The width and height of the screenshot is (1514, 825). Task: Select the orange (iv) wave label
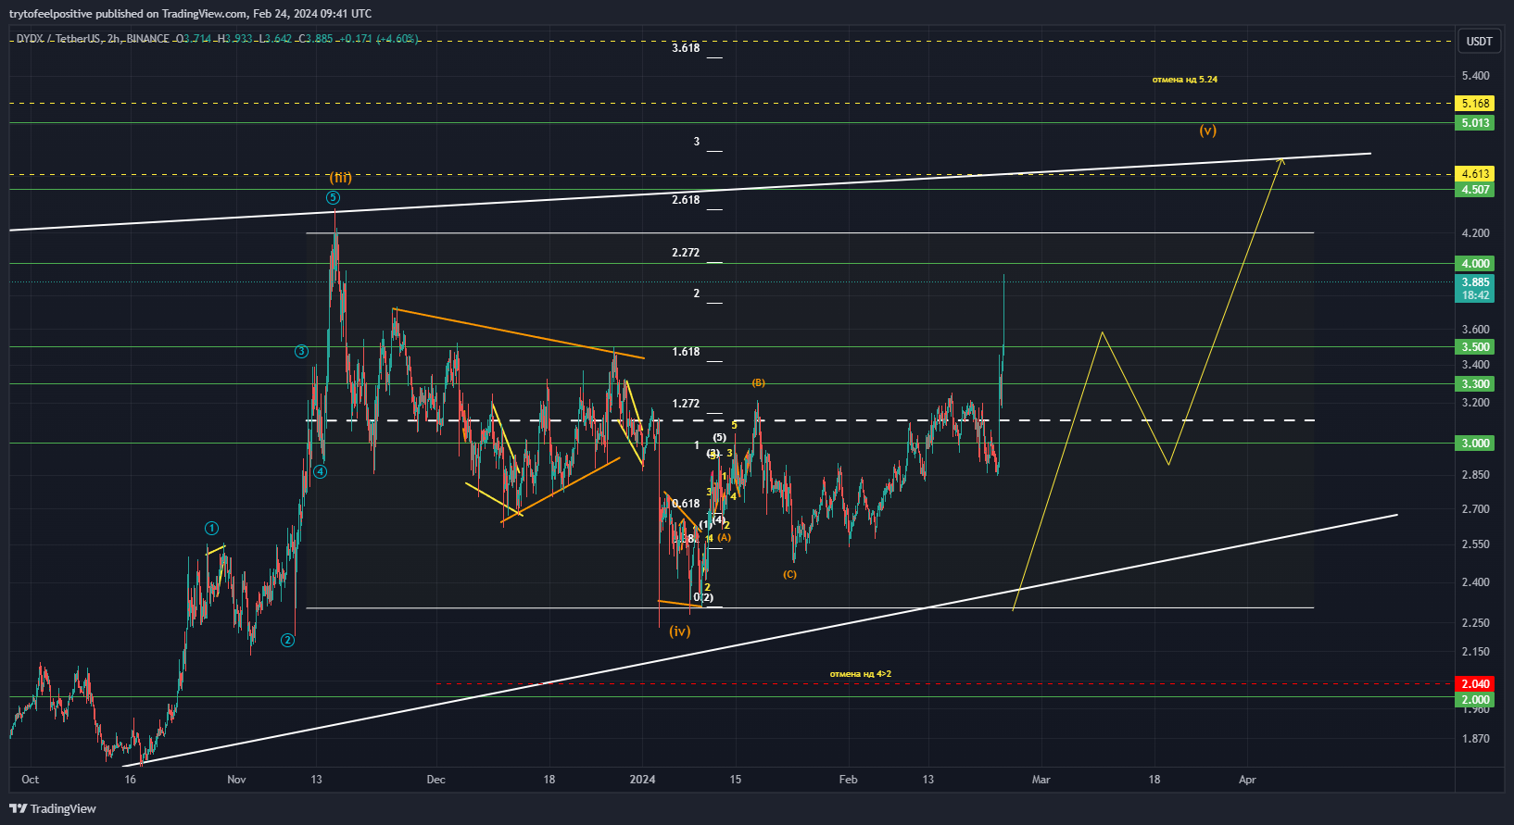coord(680,631)
